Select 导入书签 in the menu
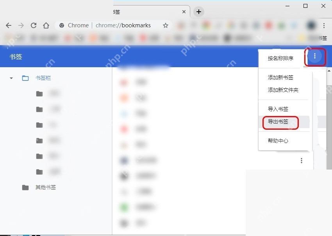 (x=278, y=109)
